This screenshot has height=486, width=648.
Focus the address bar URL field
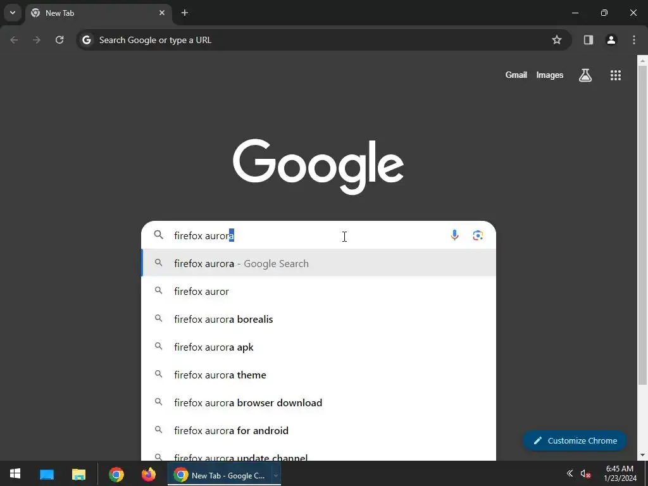click(x=318, y=40)
